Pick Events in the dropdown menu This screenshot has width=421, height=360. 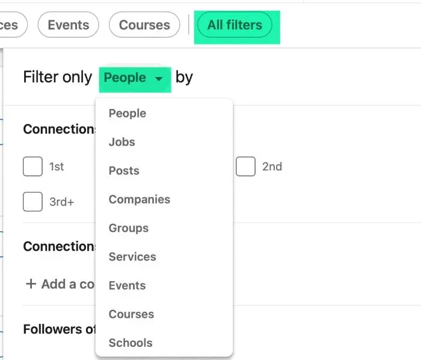pos(128,285)
